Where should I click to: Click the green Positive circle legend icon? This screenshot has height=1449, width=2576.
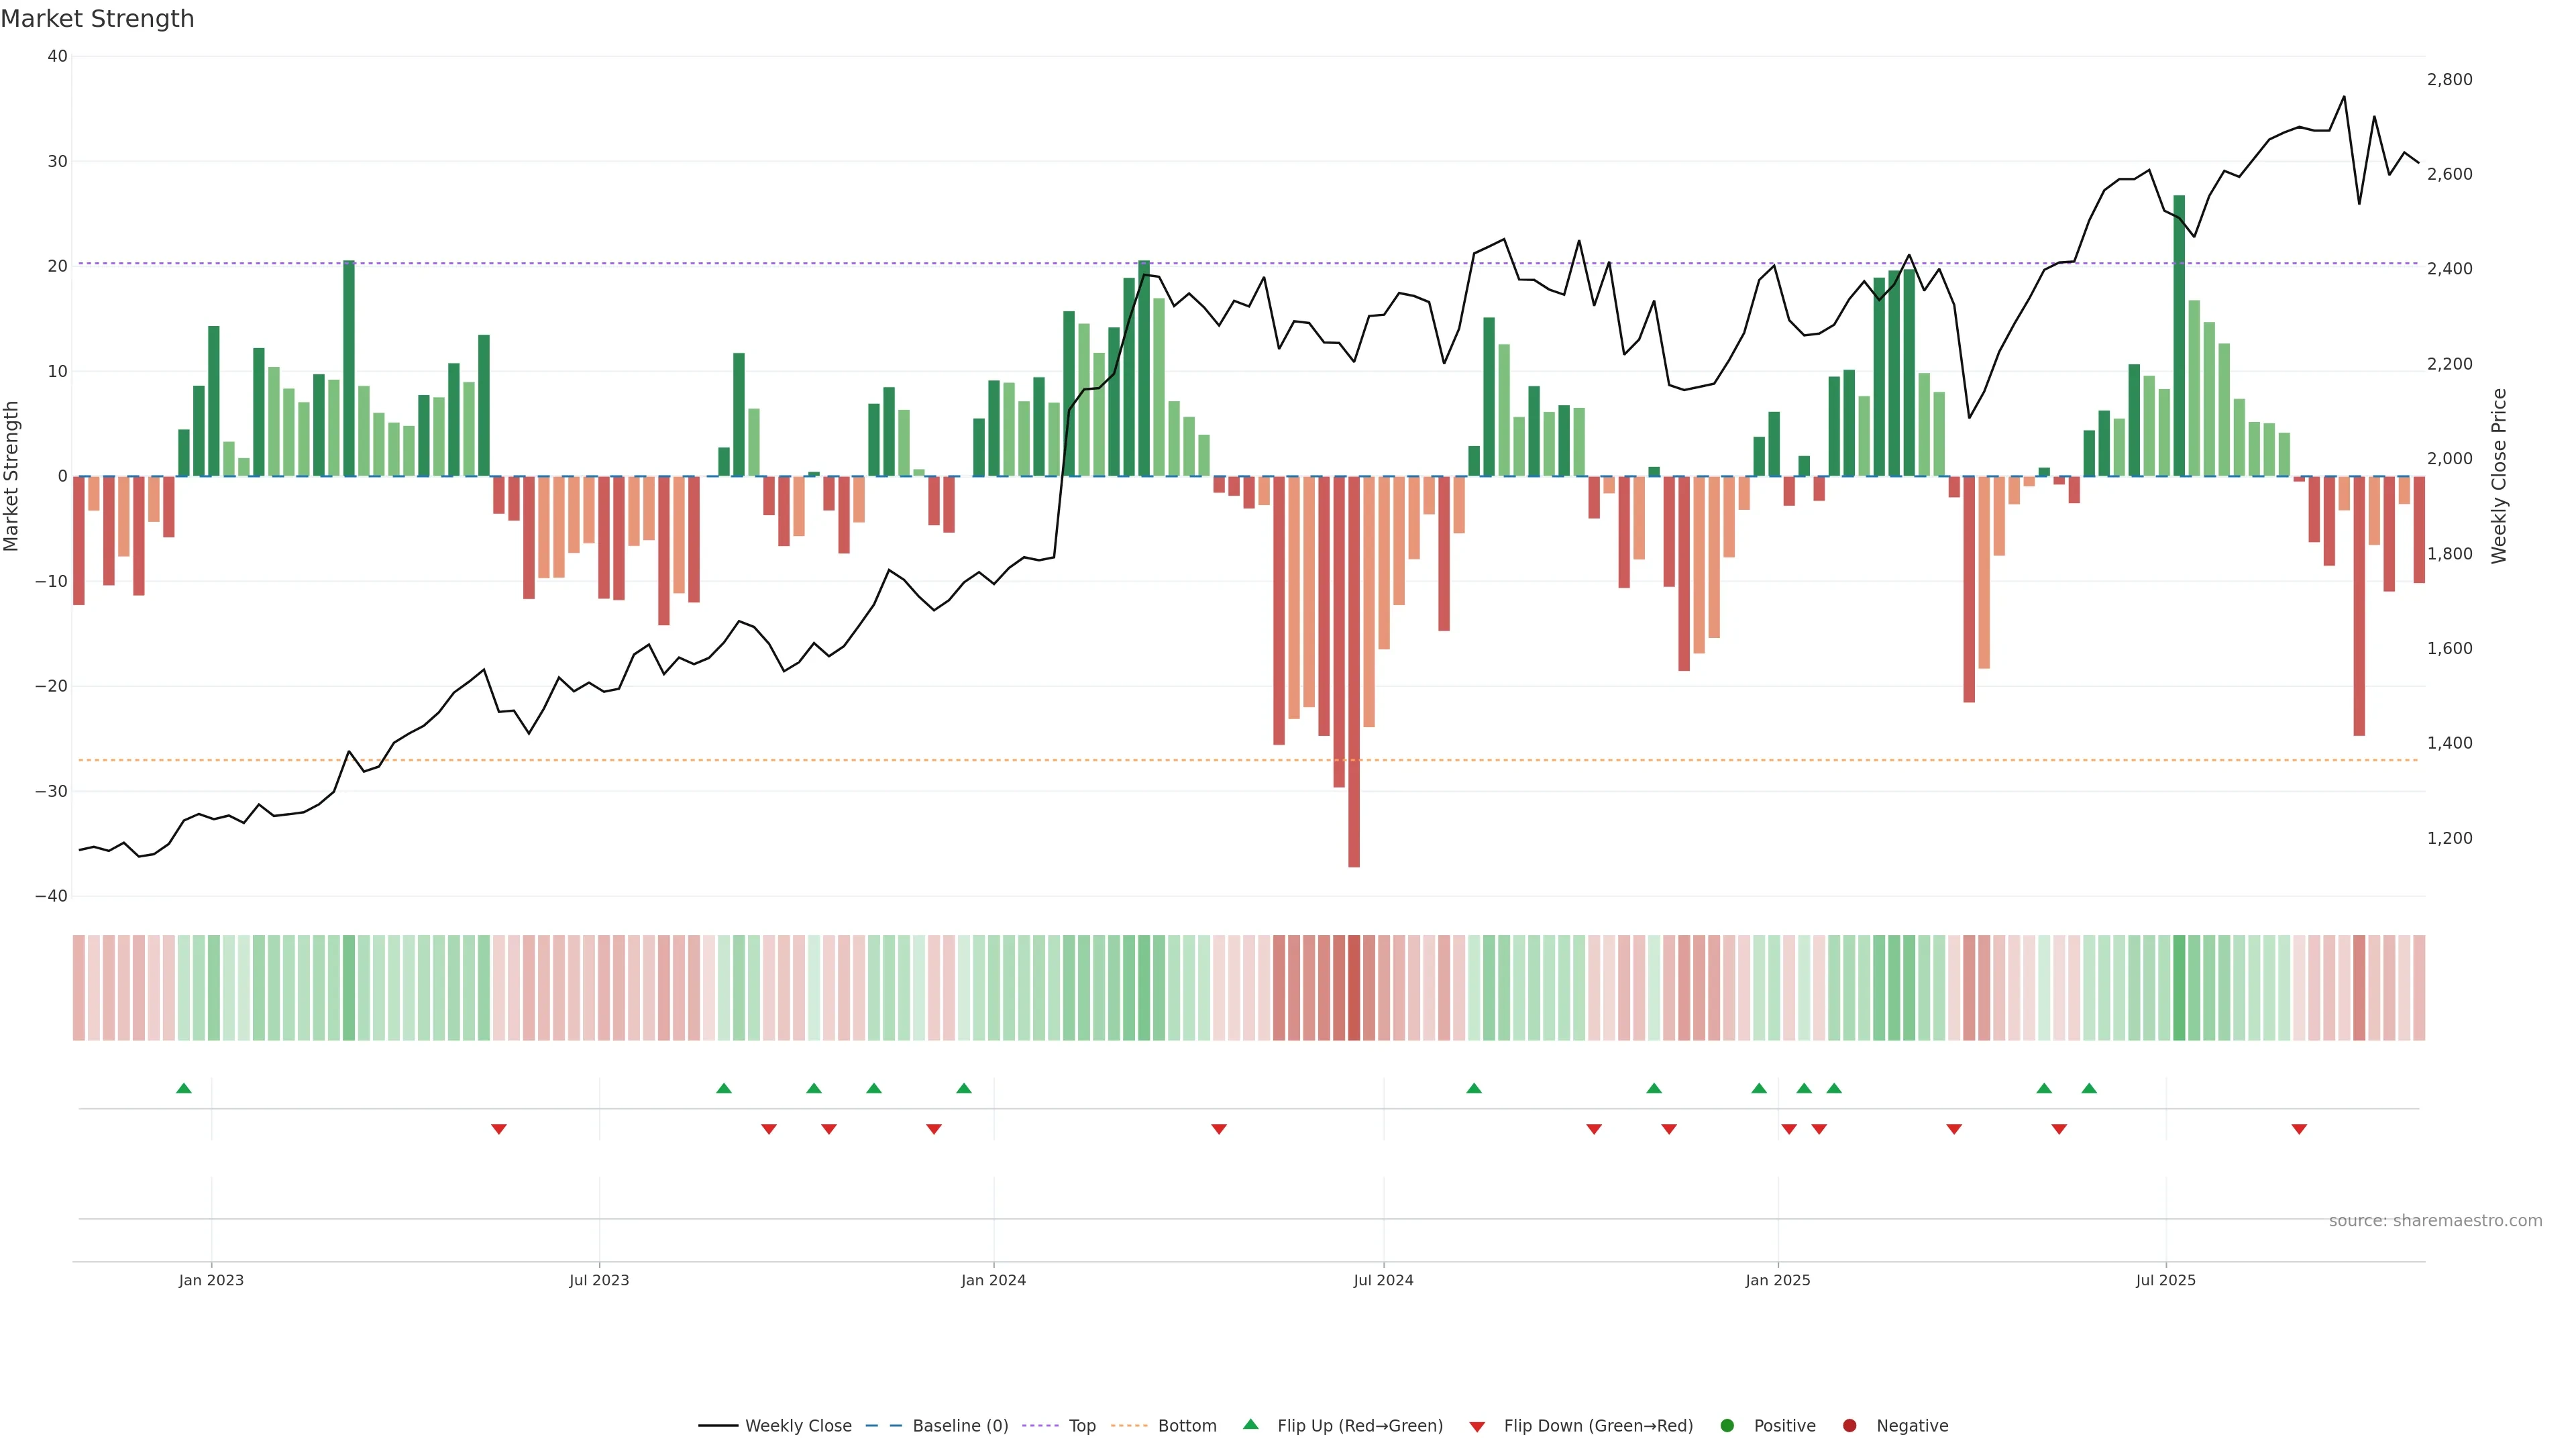[1727, 1425]
